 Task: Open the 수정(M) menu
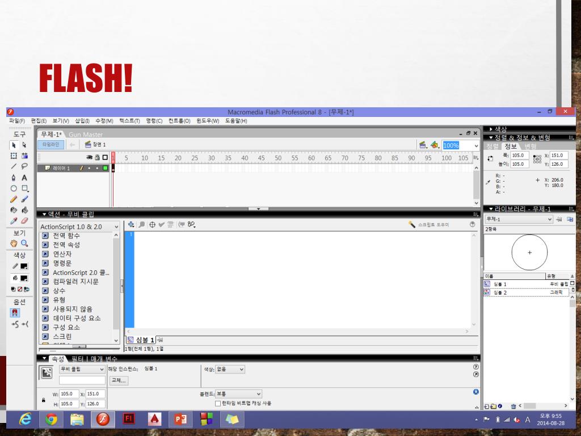click(104, 121)
